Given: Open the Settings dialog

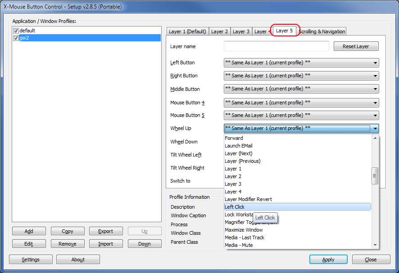Looking at the screenshot, I should [x=31, y=260].
